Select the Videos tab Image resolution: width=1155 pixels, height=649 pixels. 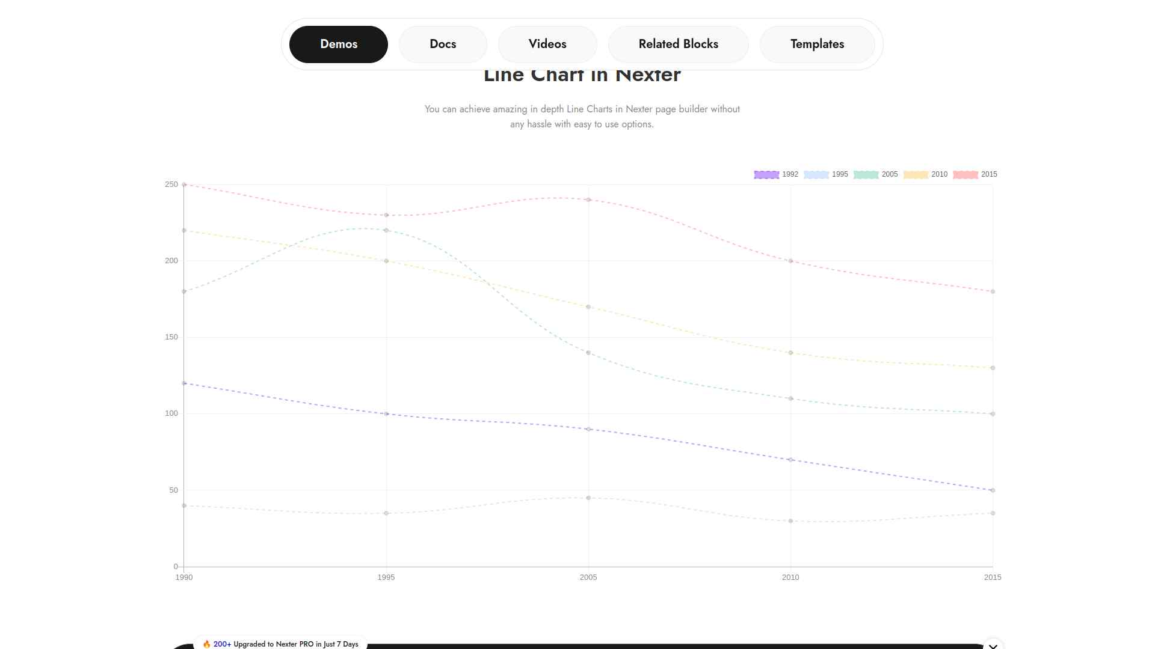pyautogui.click(x=547, y=44)
